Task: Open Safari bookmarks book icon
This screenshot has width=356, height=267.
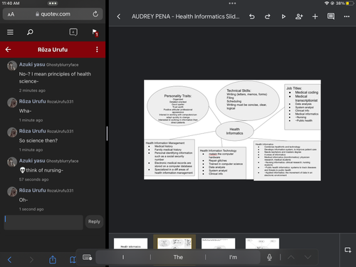Action: (x=73, y=260)
